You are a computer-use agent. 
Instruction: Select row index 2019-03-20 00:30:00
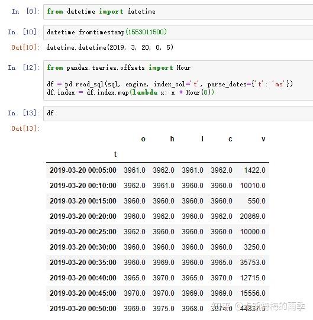coord(83,247)
